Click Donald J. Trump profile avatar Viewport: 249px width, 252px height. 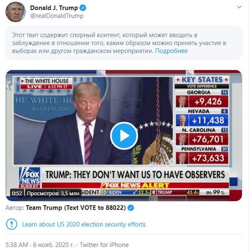click(x=16, y=12)
